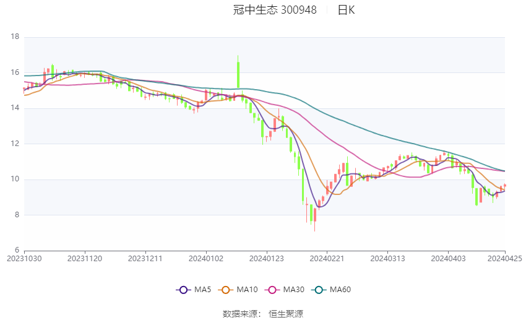Click the 20240403 x-axis date label

point(448,259)
